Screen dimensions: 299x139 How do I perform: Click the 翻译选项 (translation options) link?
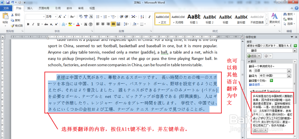256,85
